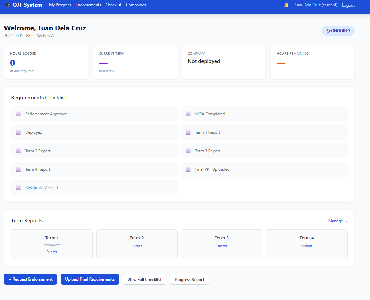370x300 pixels.
Task: Click the ONGOING status badge
Action: (338, 31)
